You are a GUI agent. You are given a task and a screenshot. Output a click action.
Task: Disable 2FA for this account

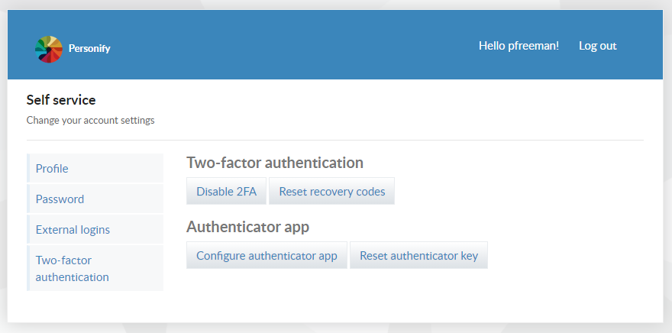pos(226,191)
